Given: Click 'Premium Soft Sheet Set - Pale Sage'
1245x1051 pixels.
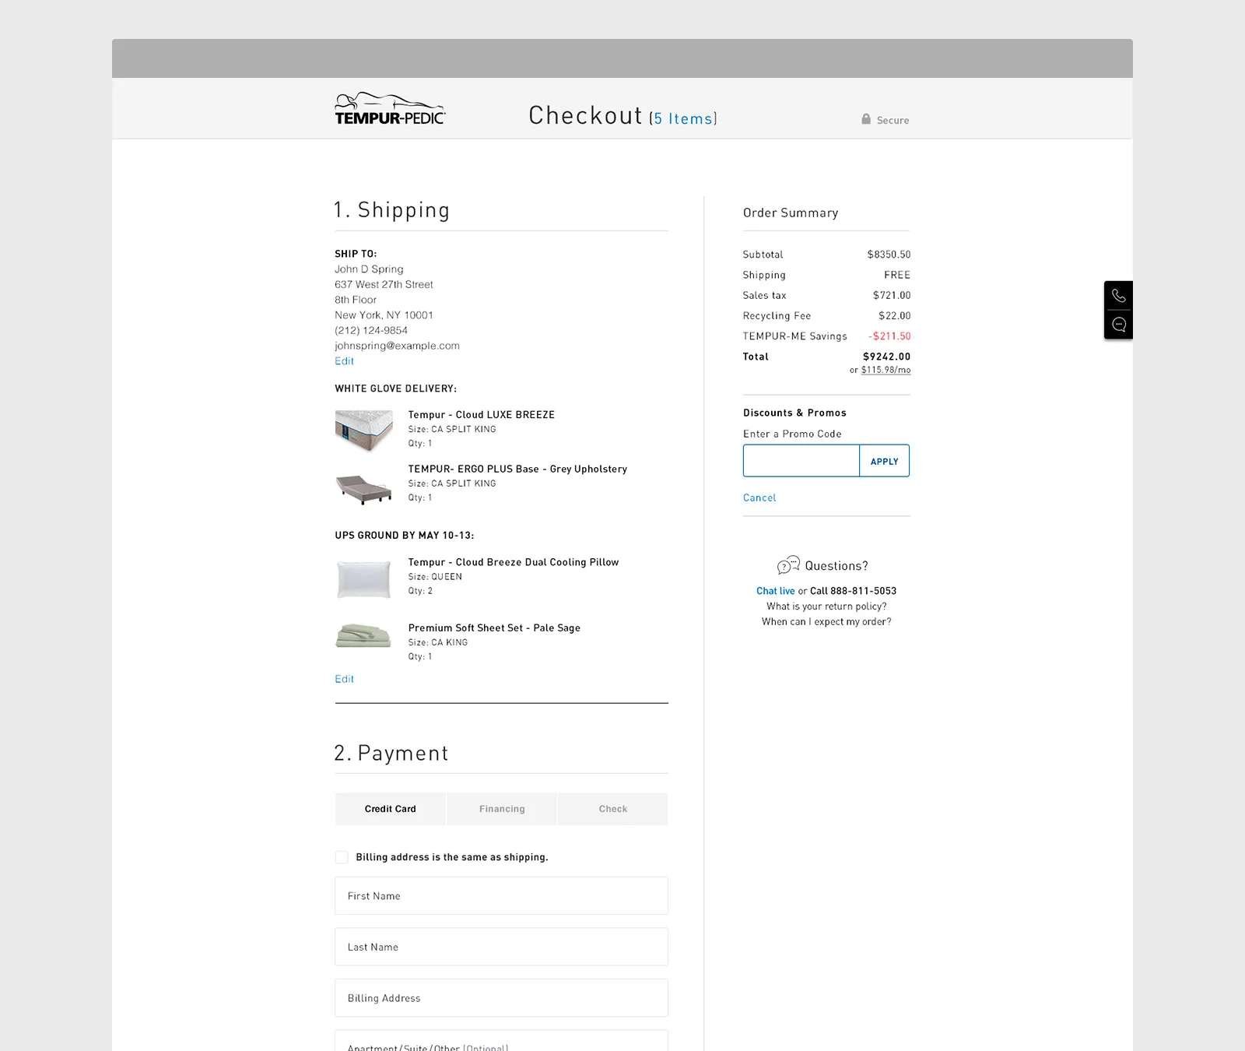Looking at the screenshot, I should 494,628.
